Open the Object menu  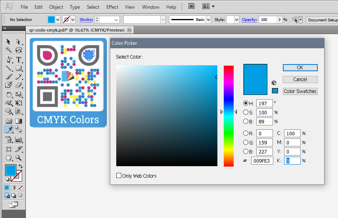tap(56, 7)
